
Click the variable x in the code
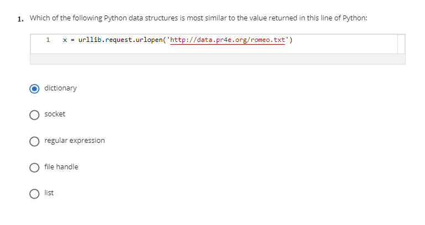pos(65,40)
